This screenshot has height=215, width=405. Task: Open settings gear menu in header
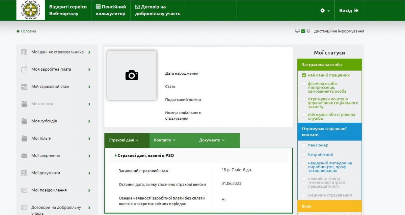point(325,10)
